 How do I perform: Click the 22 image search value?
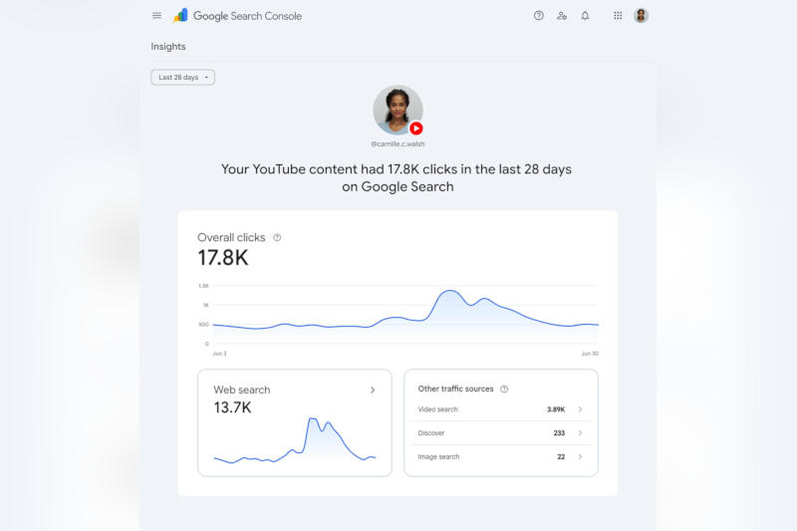point(561,457)
